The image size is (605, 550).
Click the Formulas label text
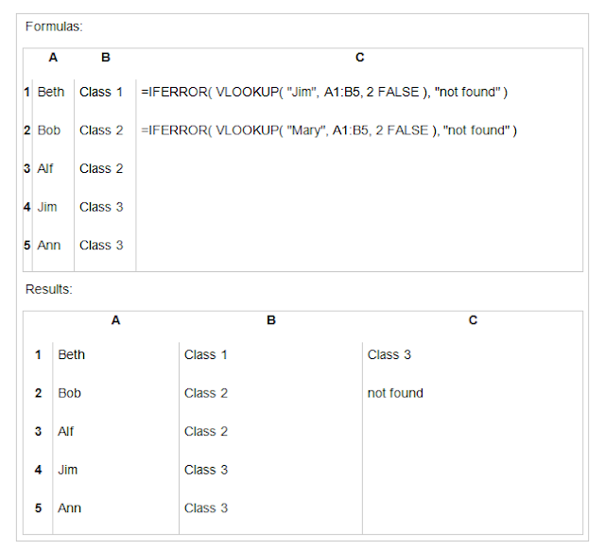tap(54, 26)
